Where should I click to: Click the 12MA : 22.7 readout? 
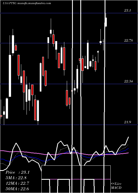point(17,183)
